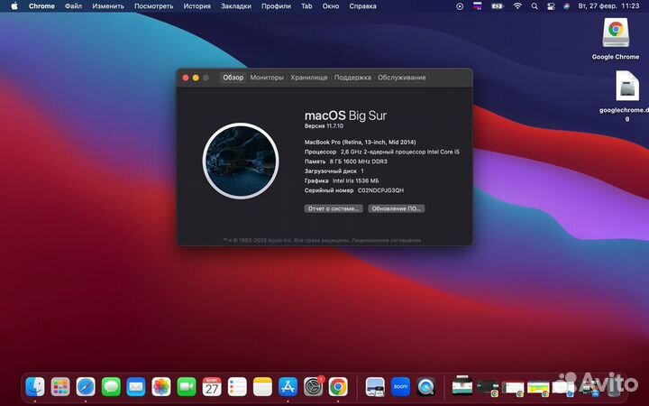The width and height of the screenshot is (649, 406).
Task: Click MacBook Pro (Retina, 13-inch, Mid 2014) text
Action: (x=360, y=143)
